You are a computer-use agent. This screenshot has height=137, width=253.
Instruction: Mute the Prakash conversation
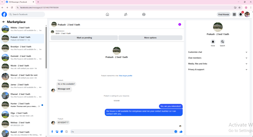(213, 42)
